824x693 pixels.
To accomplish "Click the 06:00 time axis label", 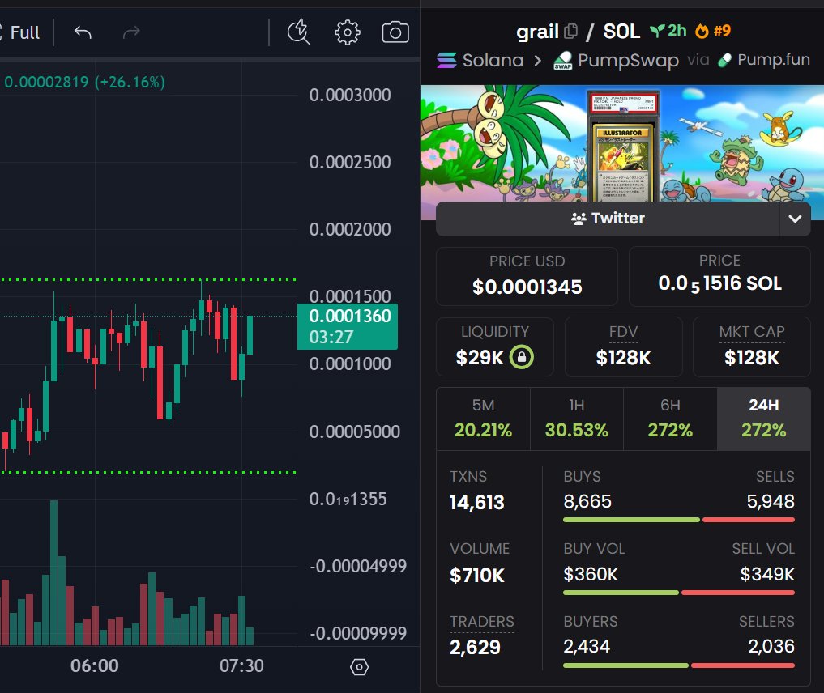I will click(95, 666).
